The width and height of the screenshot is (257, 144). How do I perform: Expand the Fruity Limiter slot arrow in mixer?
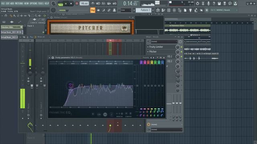point(148,47)
